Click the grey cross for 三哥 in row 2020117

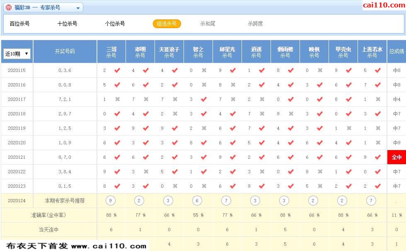tap(118, 99)
